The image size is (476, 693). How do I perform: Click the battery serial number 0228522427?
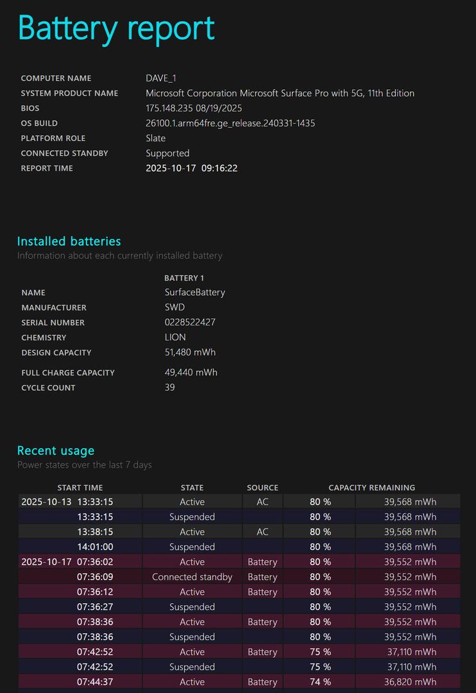click(x=190, y=322)
